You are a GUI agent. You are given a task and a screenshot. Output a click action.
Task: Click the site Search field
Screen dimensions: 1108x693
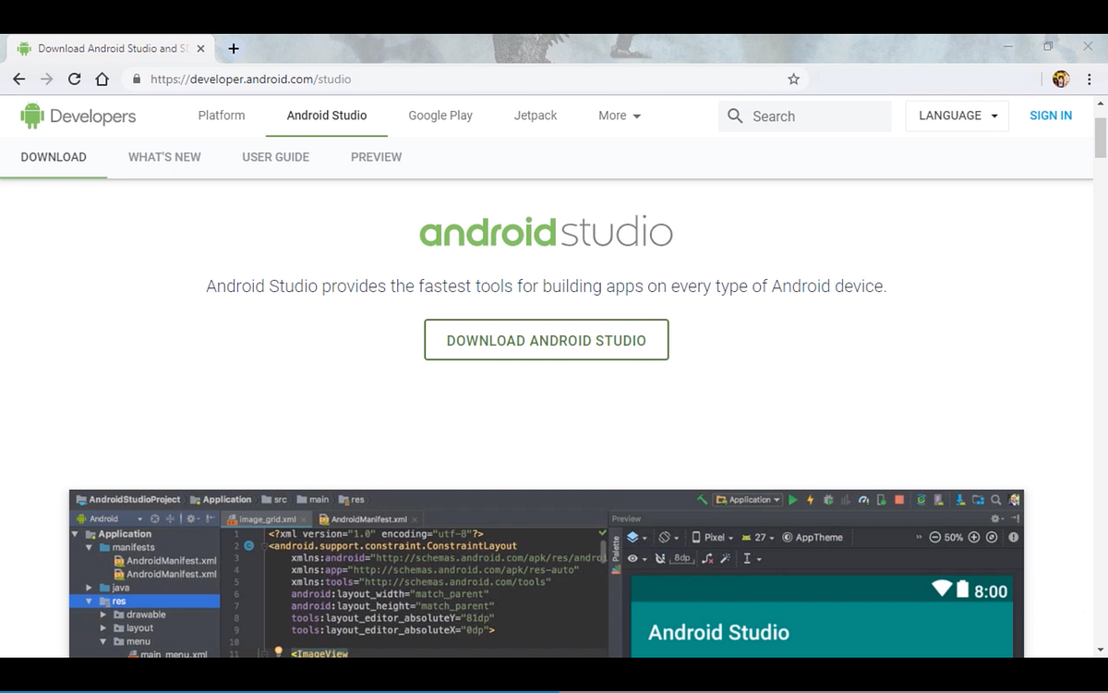pos(803,115)
